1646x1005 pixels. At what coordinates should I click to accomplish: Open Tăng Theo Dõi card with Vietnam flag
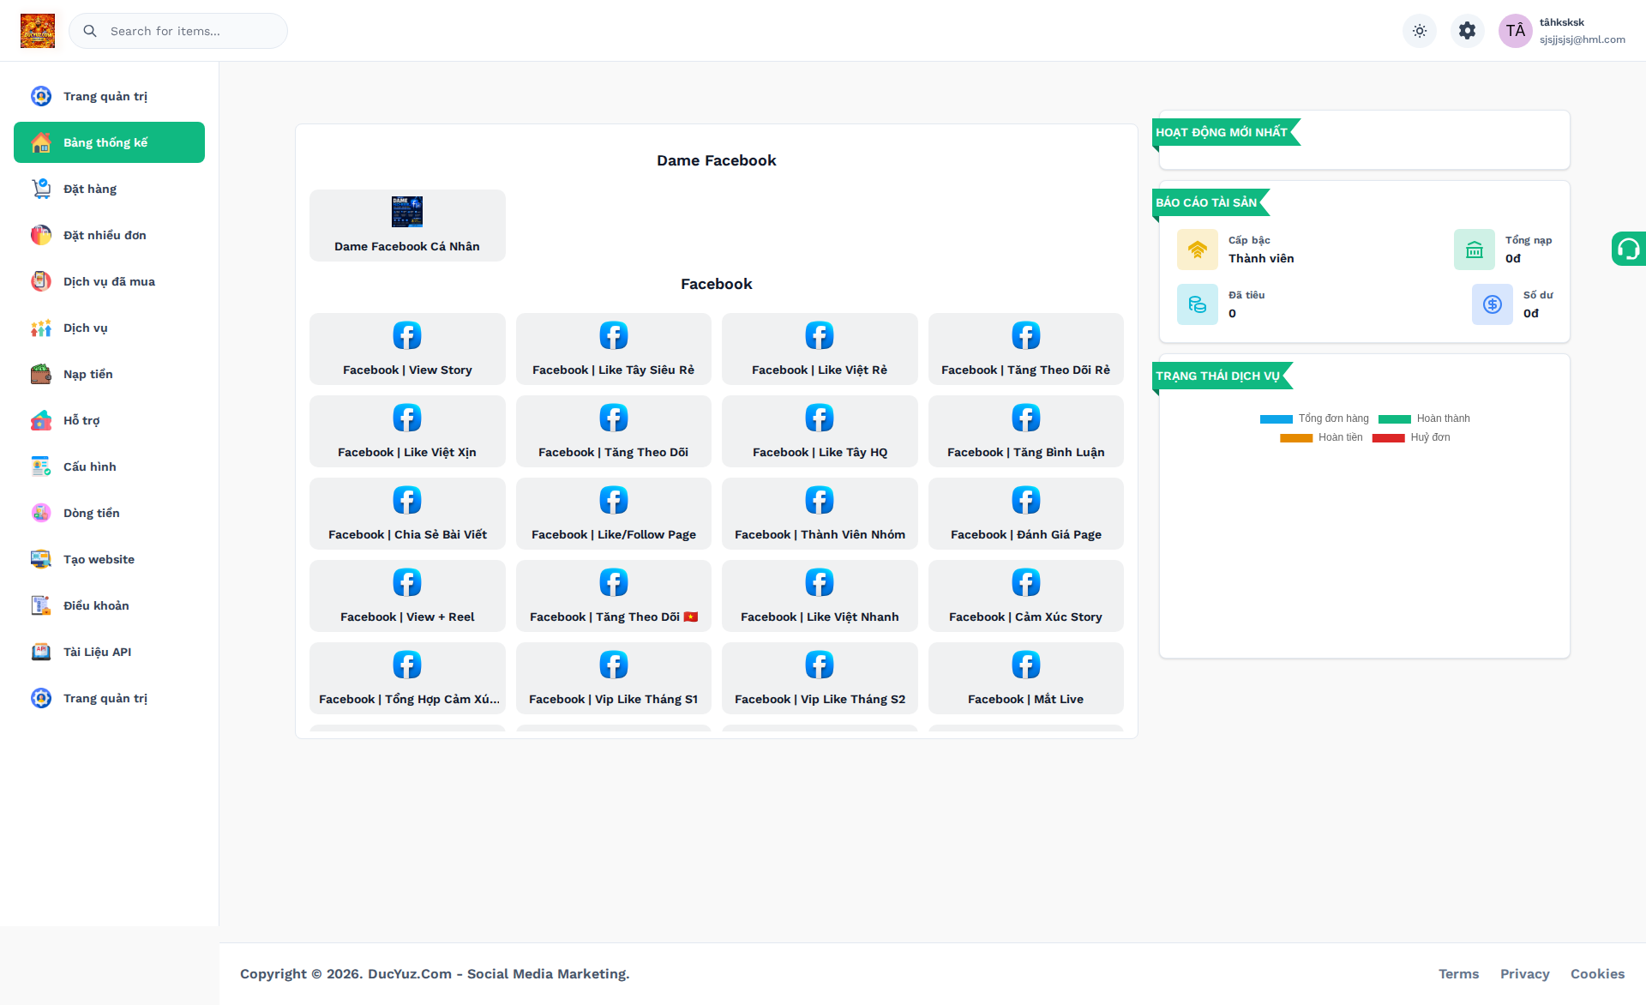click(614, 596)
